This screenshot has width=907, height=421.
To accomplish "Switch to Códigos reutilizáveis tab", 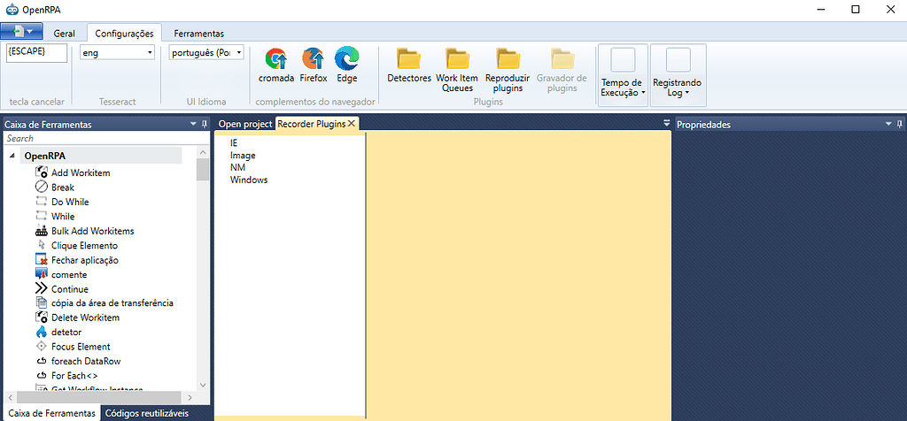I will [x=147, y=414].
